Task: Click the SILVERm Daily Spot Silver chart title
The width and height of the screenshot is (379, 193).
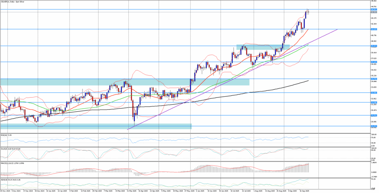Action: pyautogui.click(x=13, y=3)
